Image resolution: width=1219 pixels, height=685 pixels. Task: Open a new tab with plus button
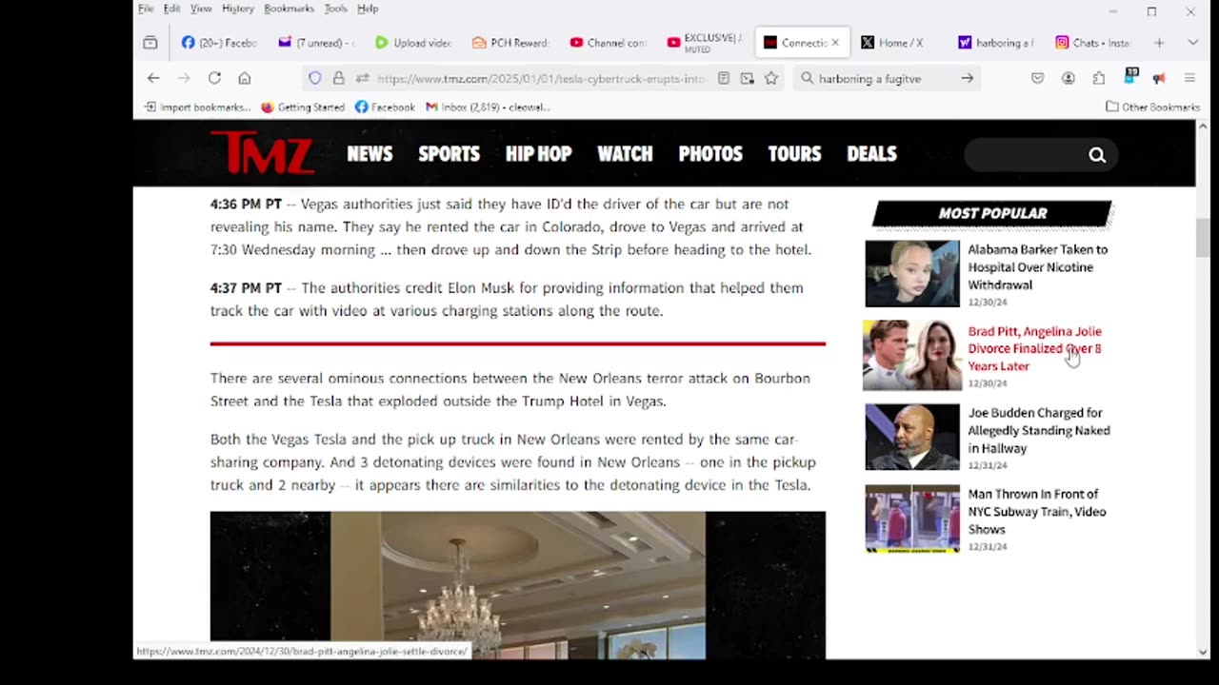[1159, 43]
